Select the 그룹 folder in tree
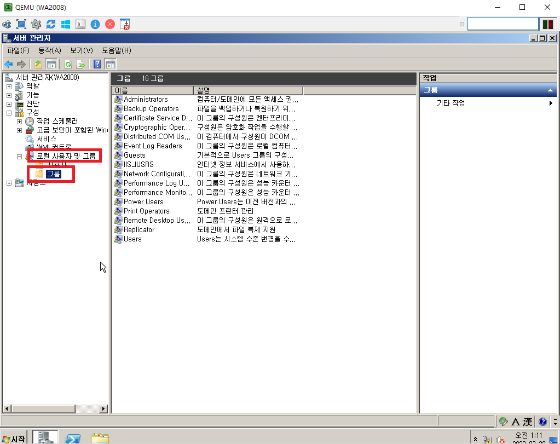 (54, 174)
